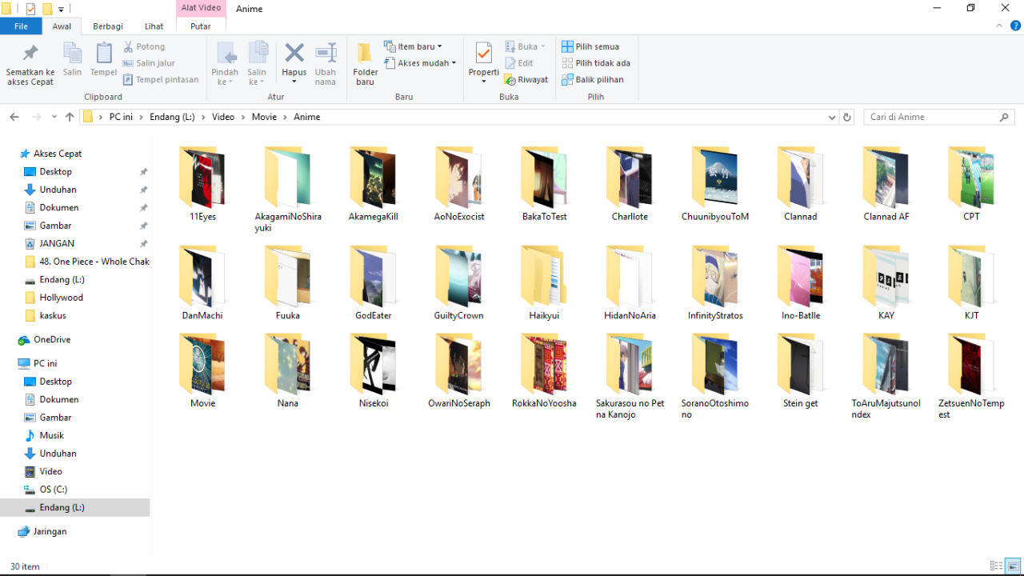Select the Charllote folder

coord(630,184)
